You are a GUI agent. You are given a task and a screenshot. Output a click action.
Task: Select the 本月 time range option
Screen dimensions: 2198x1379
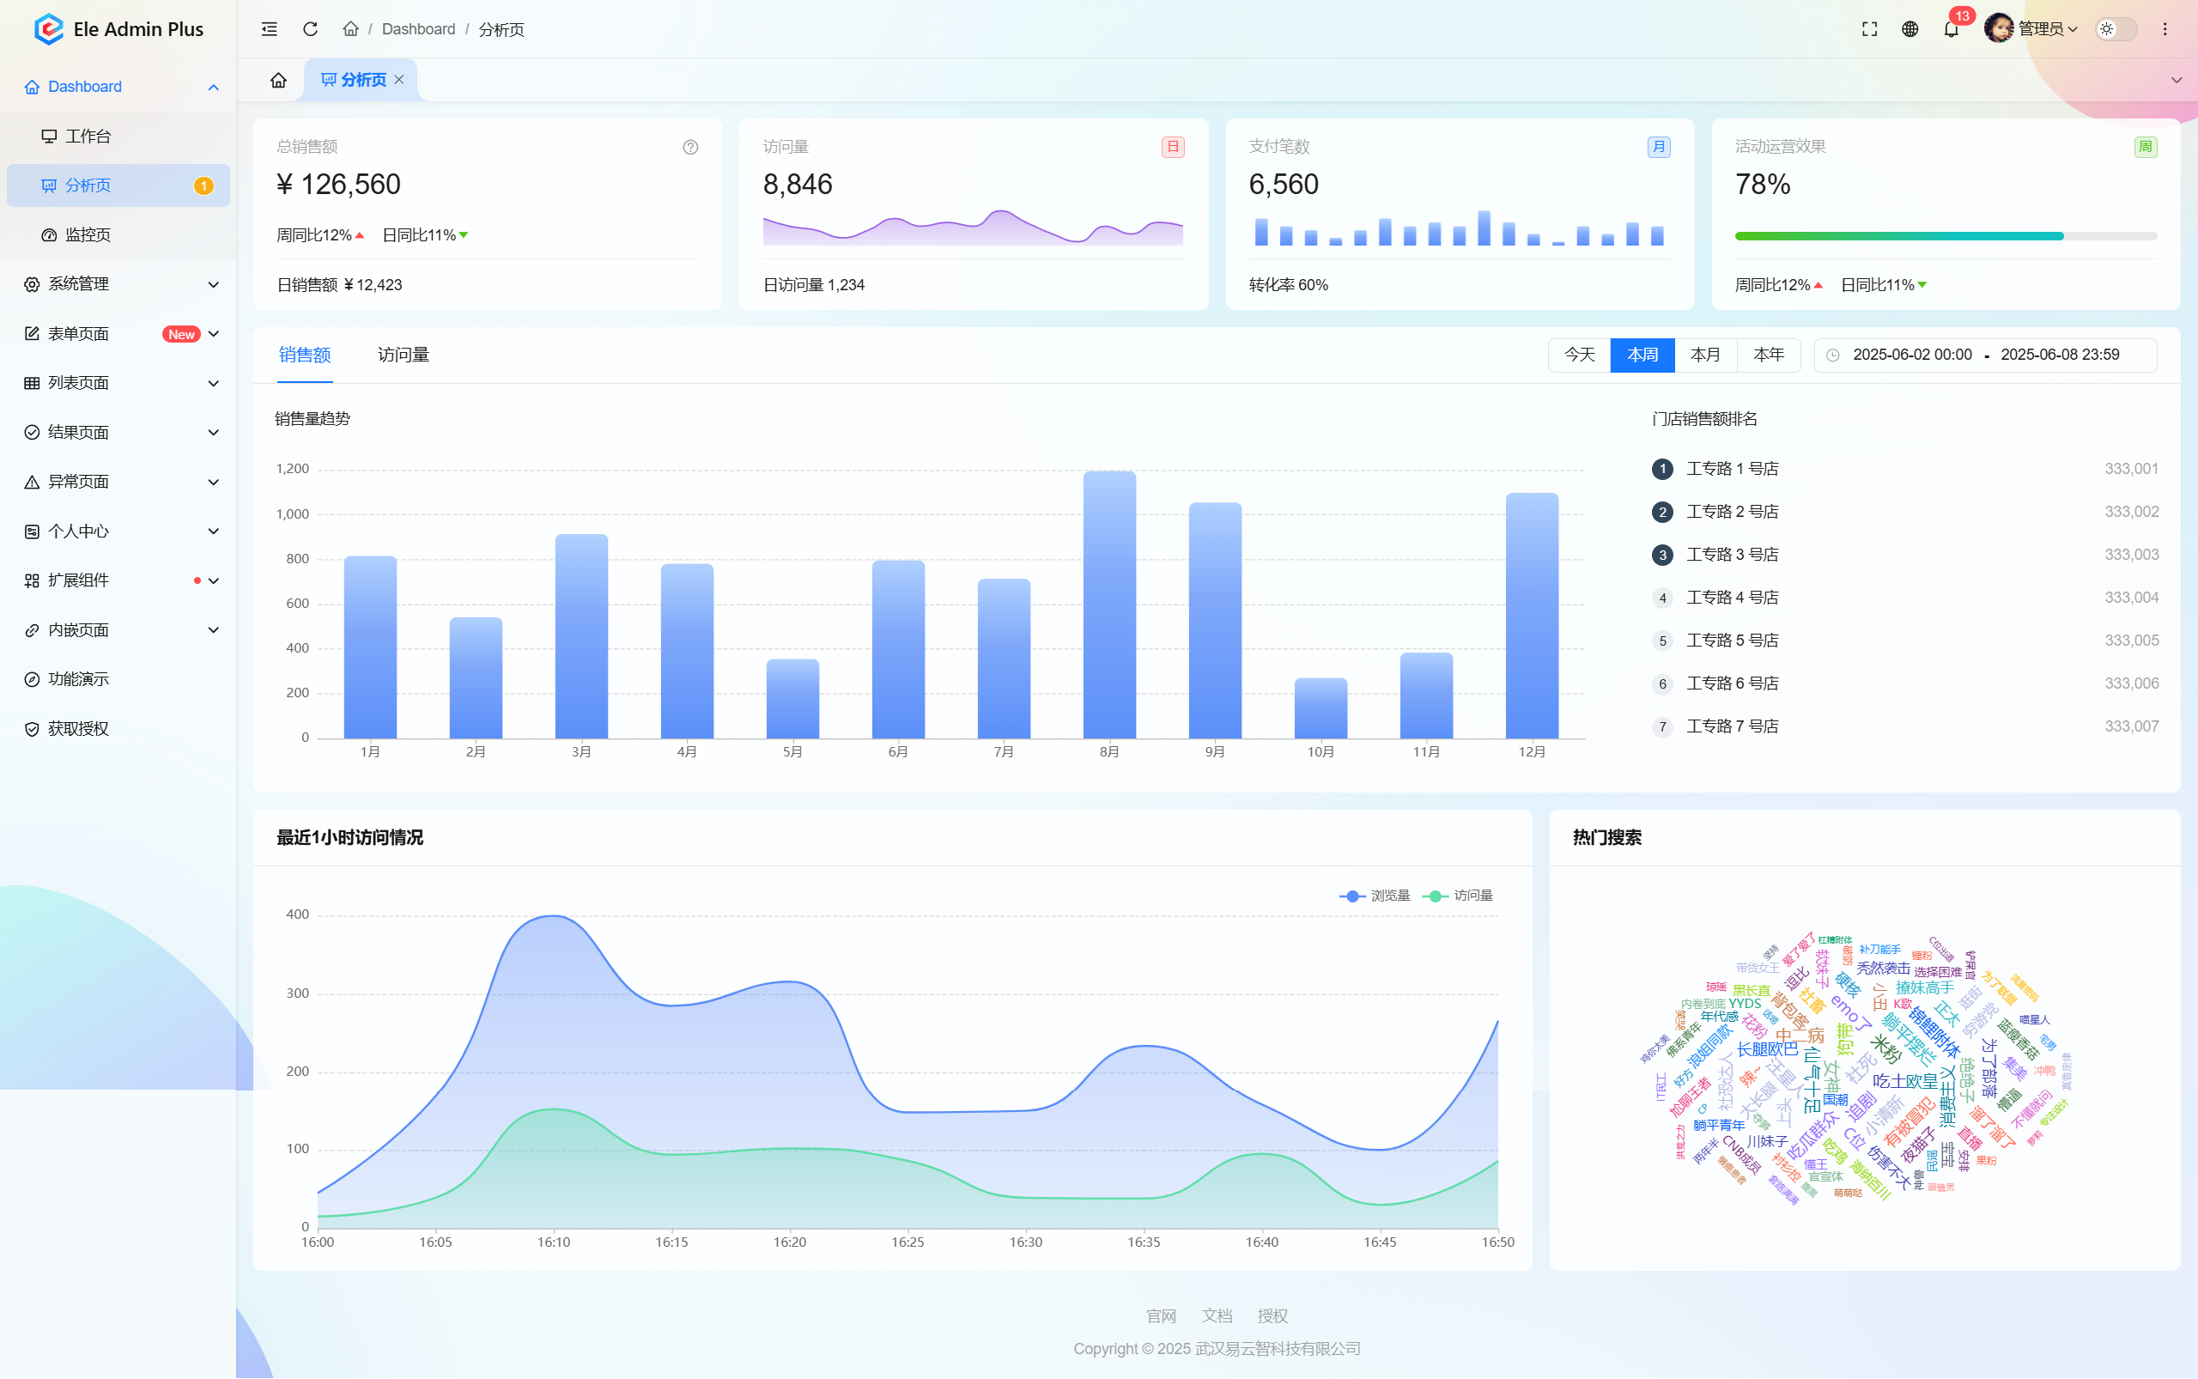1704,355
